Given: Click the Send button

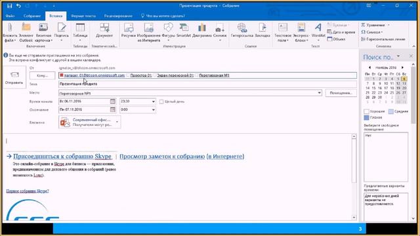Looking at the screenshot, I should pyautogui.click(x=14, y=77).
